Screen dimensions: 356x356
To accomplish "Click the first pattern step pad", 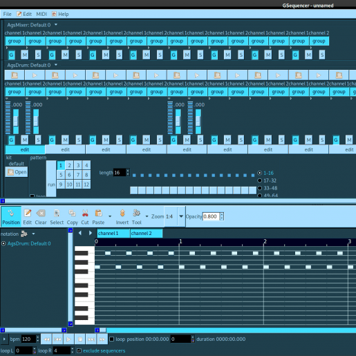I will pyautogui.click(x=134, y=190).
